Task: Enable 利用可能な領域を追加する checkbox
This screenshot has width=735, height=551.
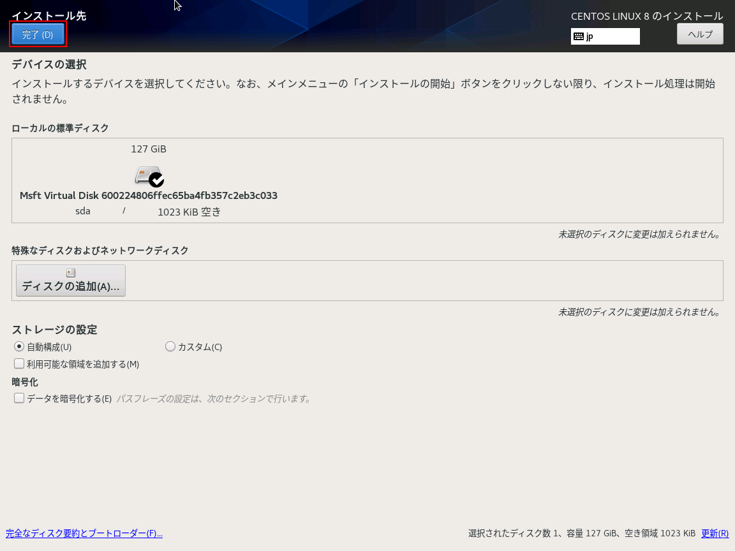Action: pos(19,364)
